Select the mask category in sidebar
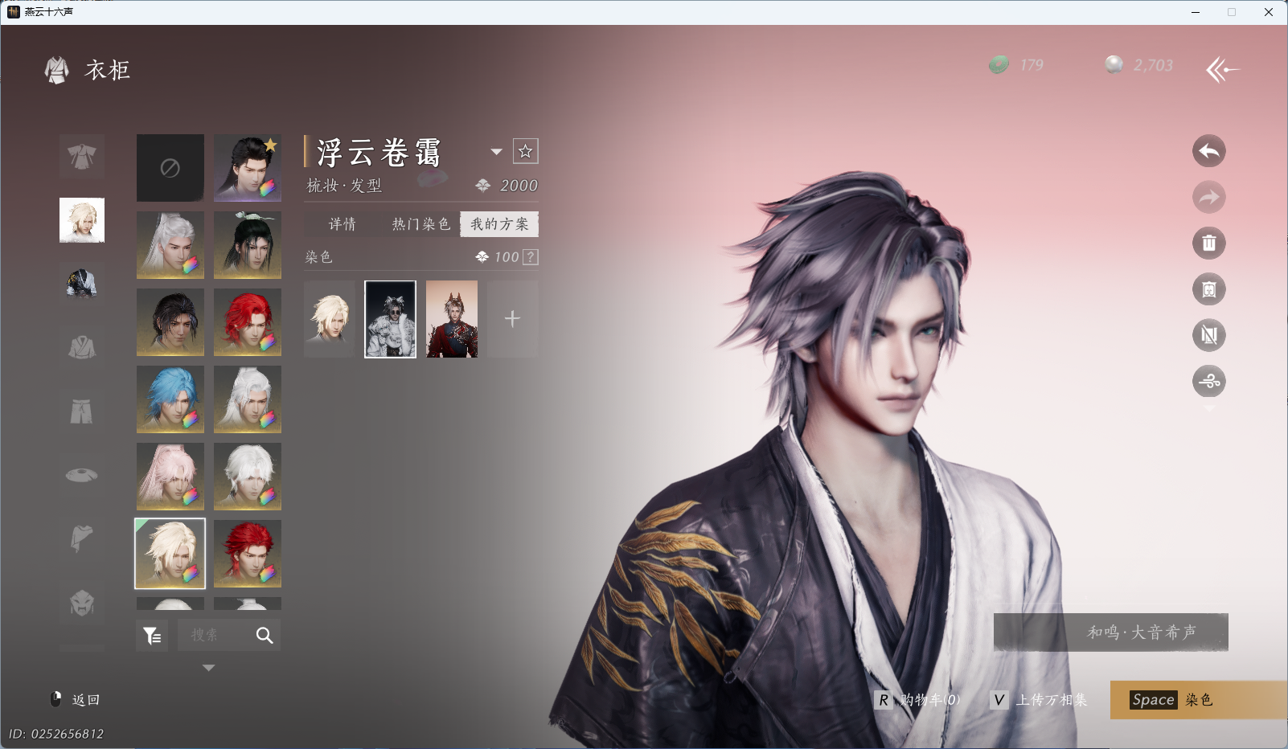 click(x=82, y=602)
